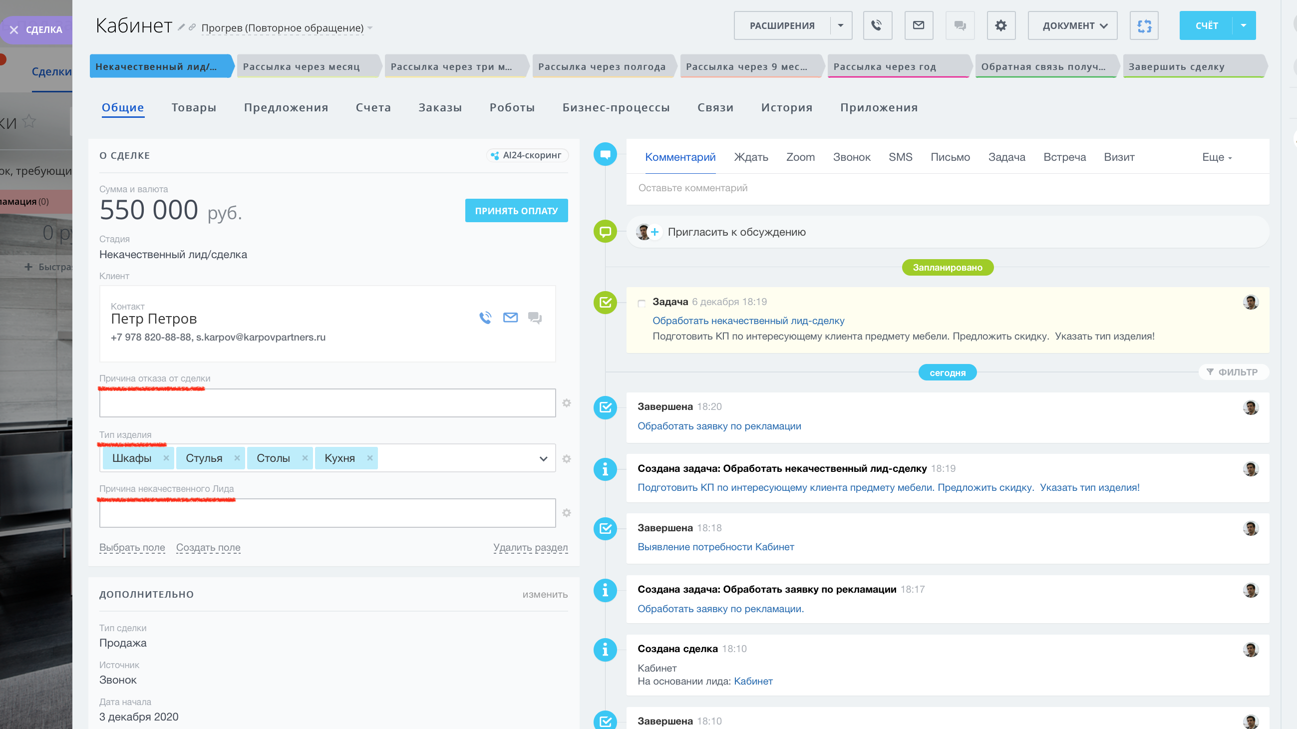Open the Звонок tab in timeline
Screen dimensions: 1297x729
point(851,157)
